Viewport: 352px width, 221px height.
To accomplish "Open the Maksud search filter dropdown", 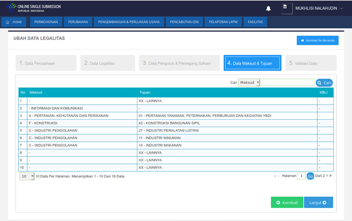I will [x=249, y=82].
